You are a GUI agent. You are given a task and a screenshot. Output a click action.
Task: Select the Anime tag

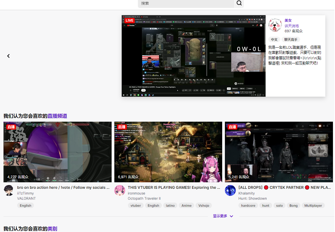point(187,206)
